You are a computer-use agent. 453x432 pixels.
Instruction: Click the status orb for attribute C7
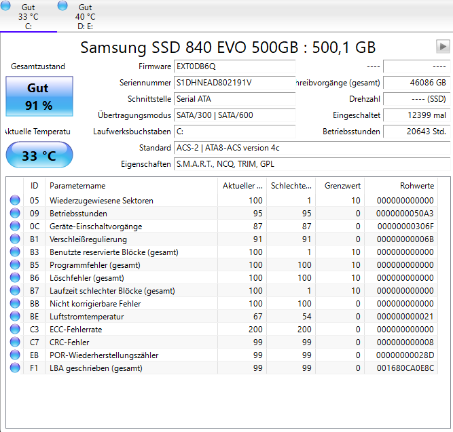[x=15, y=342]
